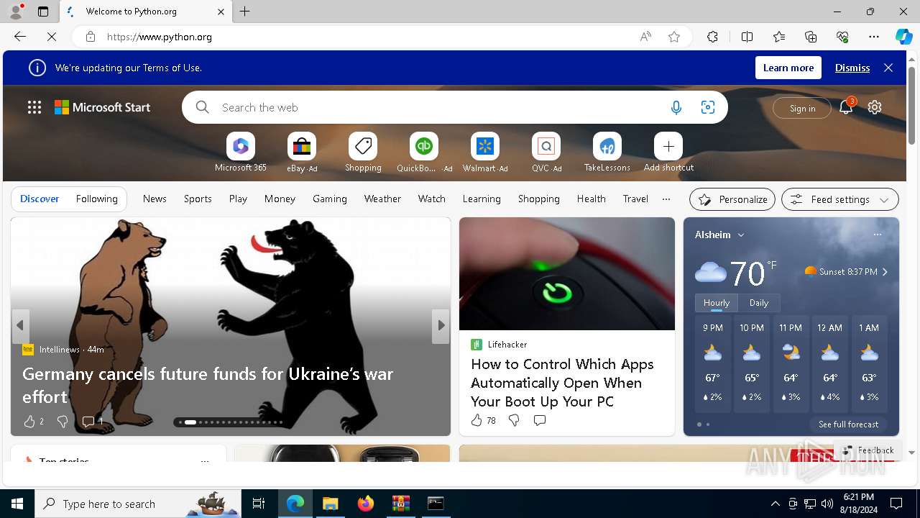Comment on the Lifehacker article
Image resolution: width=920 pixels, height=518 pixels.
(540, 420)
